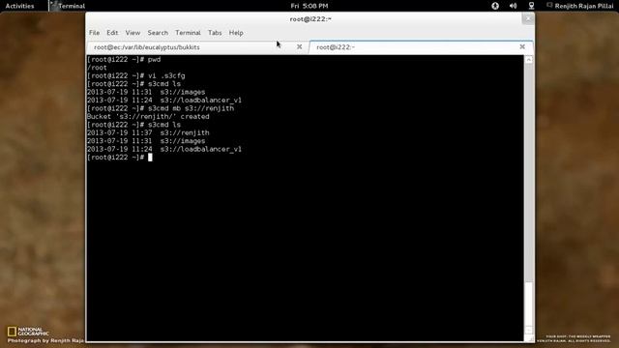619x348 pixels.
Task: Click the terminal vertical scrollbar thumb
Action: [x=529, y=304]
